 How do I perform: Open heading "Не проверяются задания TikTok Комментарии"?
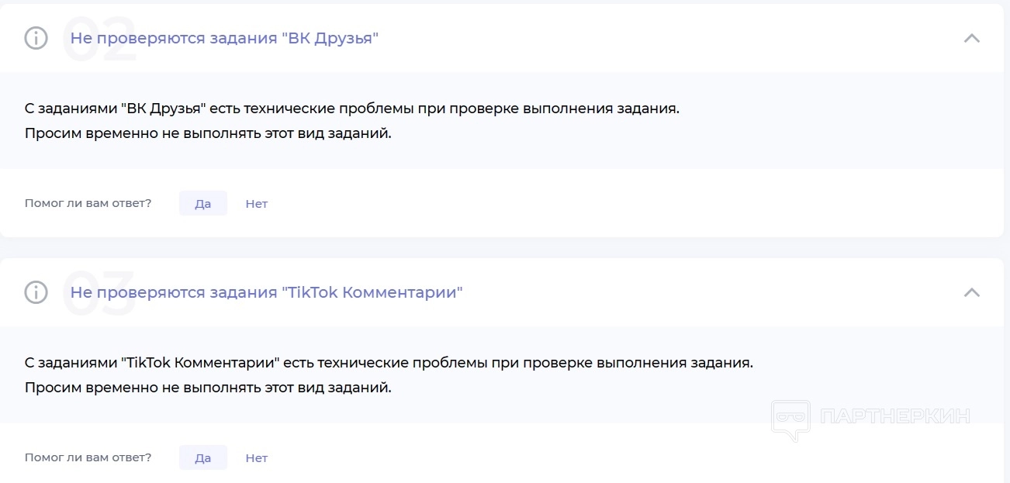click(x=266, y=292)
